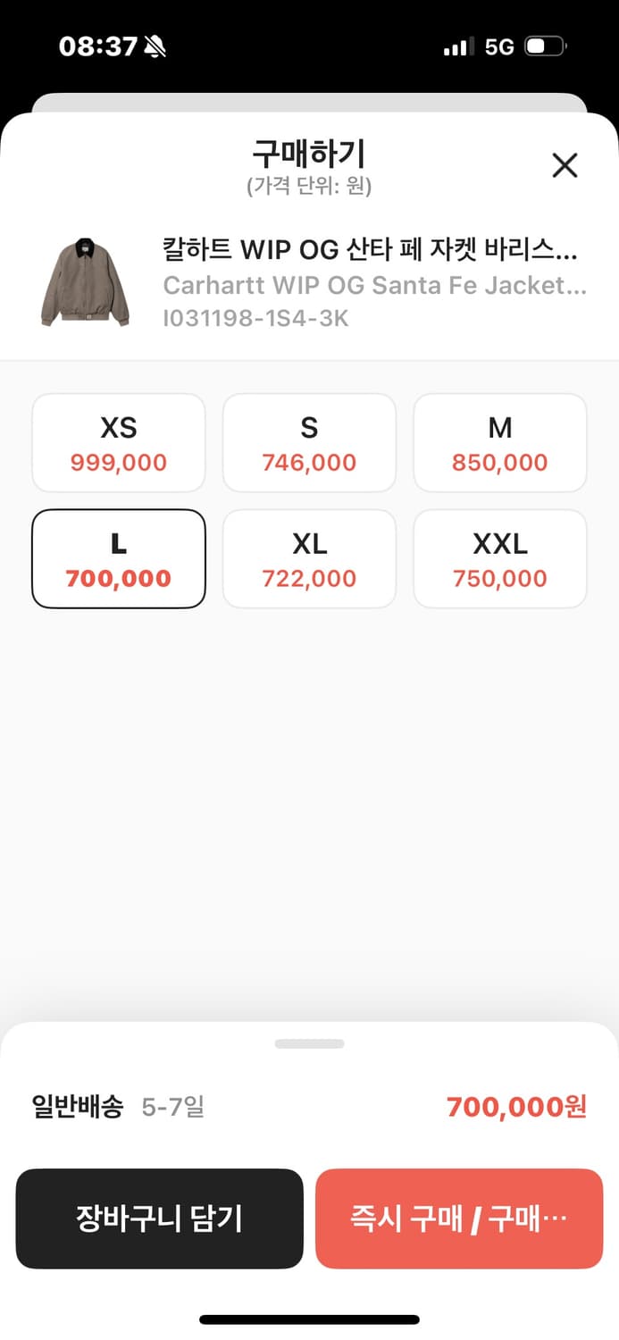
Task: Select the L size option
Action: tap(119, 559)
